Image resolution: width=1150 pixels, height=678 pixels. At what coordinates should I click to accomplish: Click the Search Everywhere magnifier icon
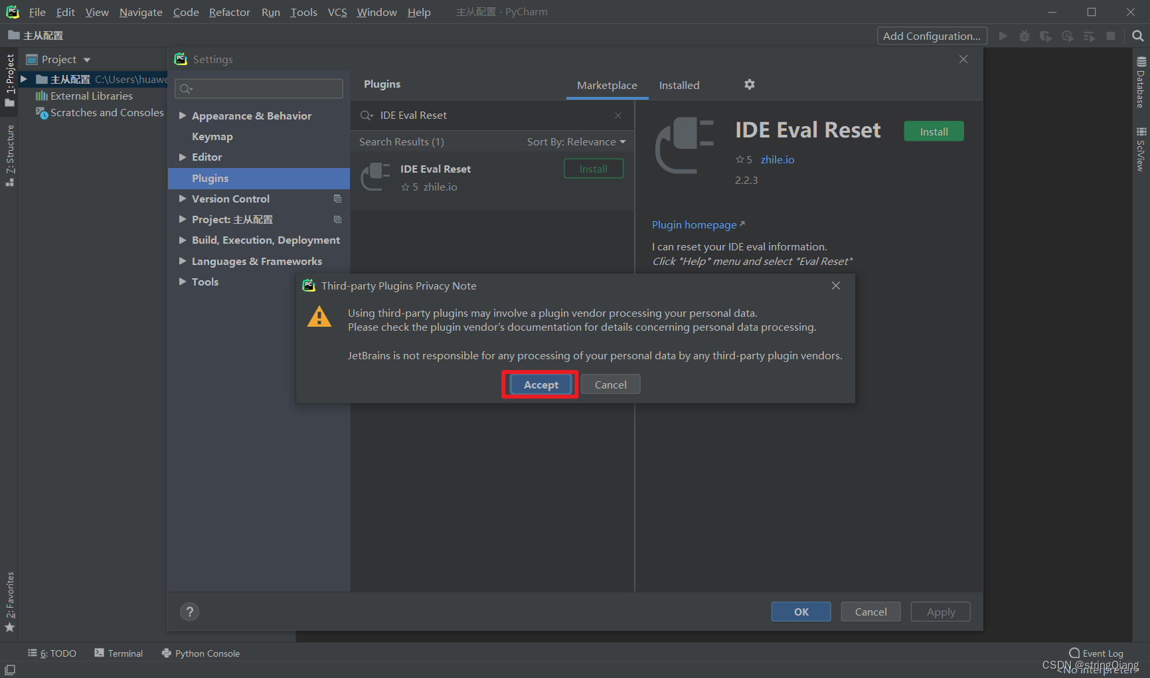click(x=1137, y=36)
